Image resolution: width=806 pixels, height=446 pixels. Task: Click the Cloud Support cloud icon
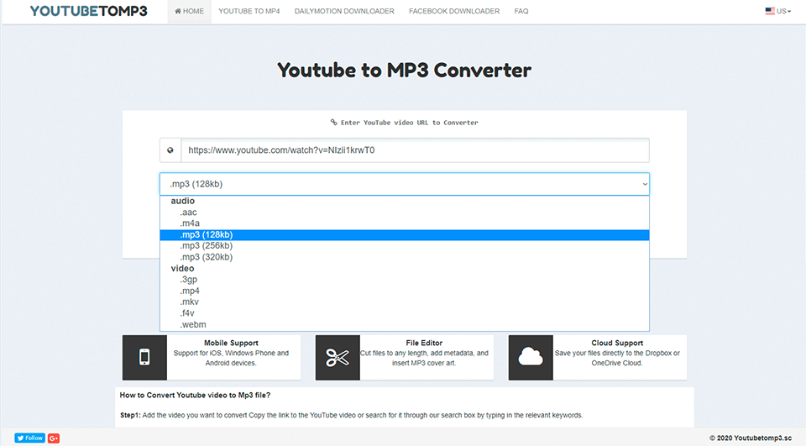click(x=531, y=358)
